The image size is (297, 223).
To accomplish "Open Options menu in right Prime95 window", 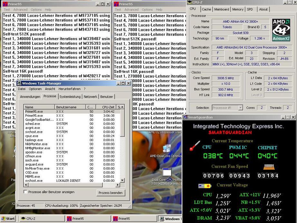I will [x=147, y=9].
